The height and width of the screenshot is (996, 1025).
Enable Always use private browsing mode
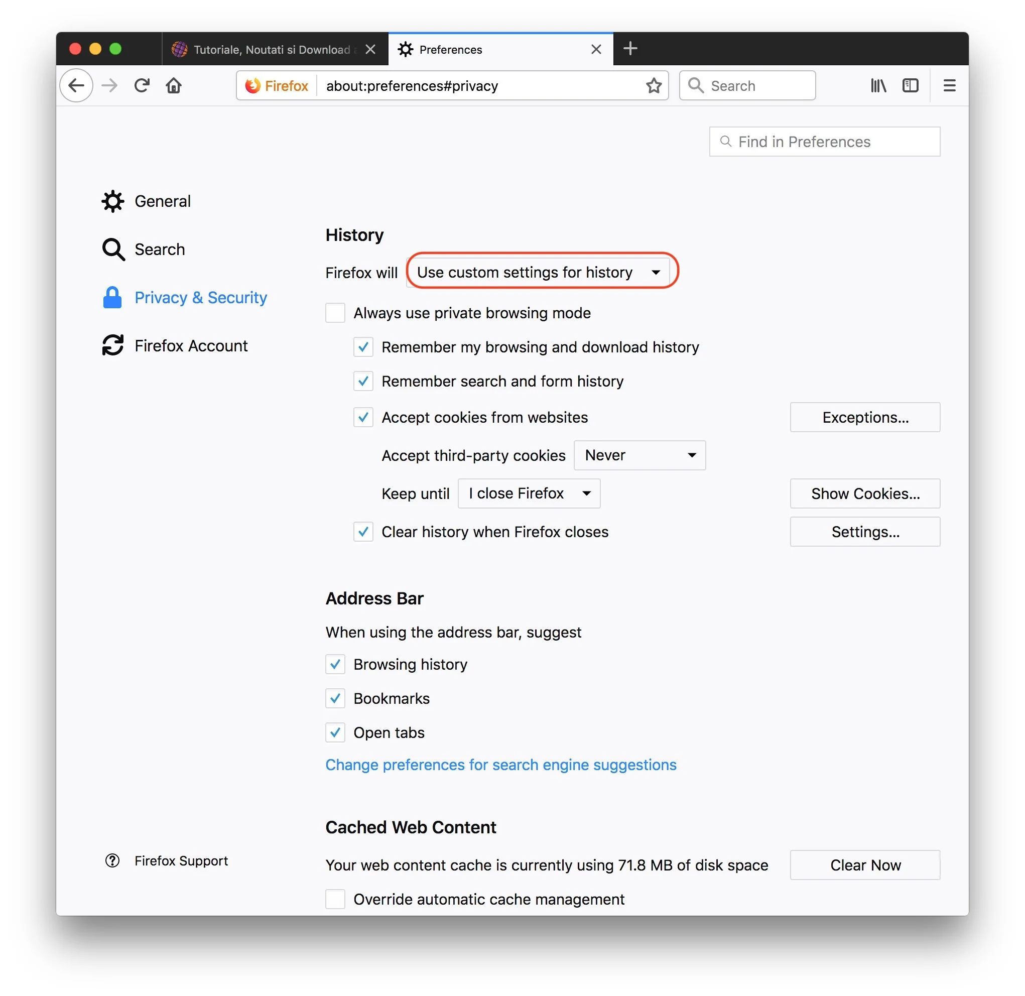[335, 313]
